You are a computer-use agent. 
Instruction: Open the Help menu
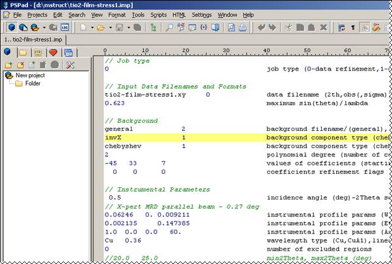pos(248,15)
